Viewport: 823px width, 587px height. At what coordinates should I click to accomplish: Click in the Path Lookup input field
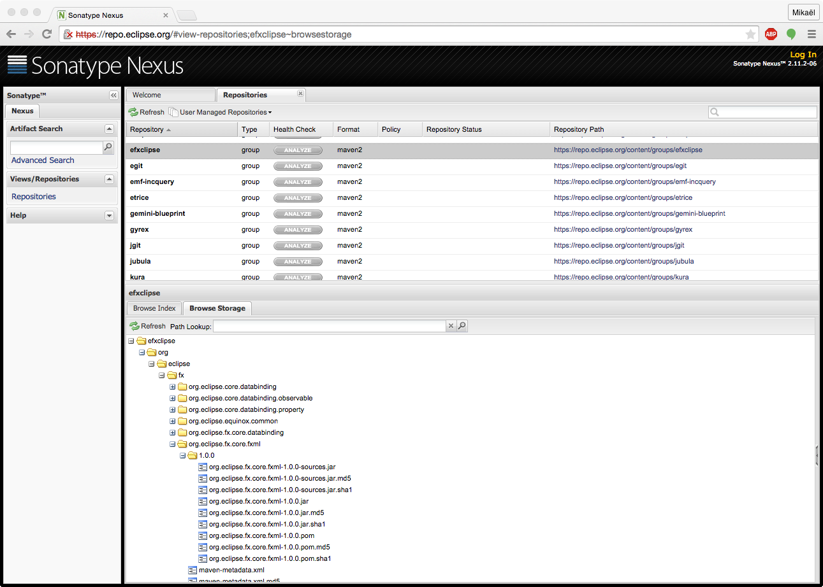pyautogui.click(x=329, y=326)
